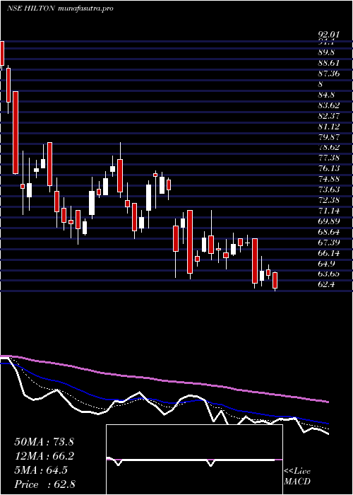Click the NSE HILTON munafasutra.pro title

click(60, 8)
